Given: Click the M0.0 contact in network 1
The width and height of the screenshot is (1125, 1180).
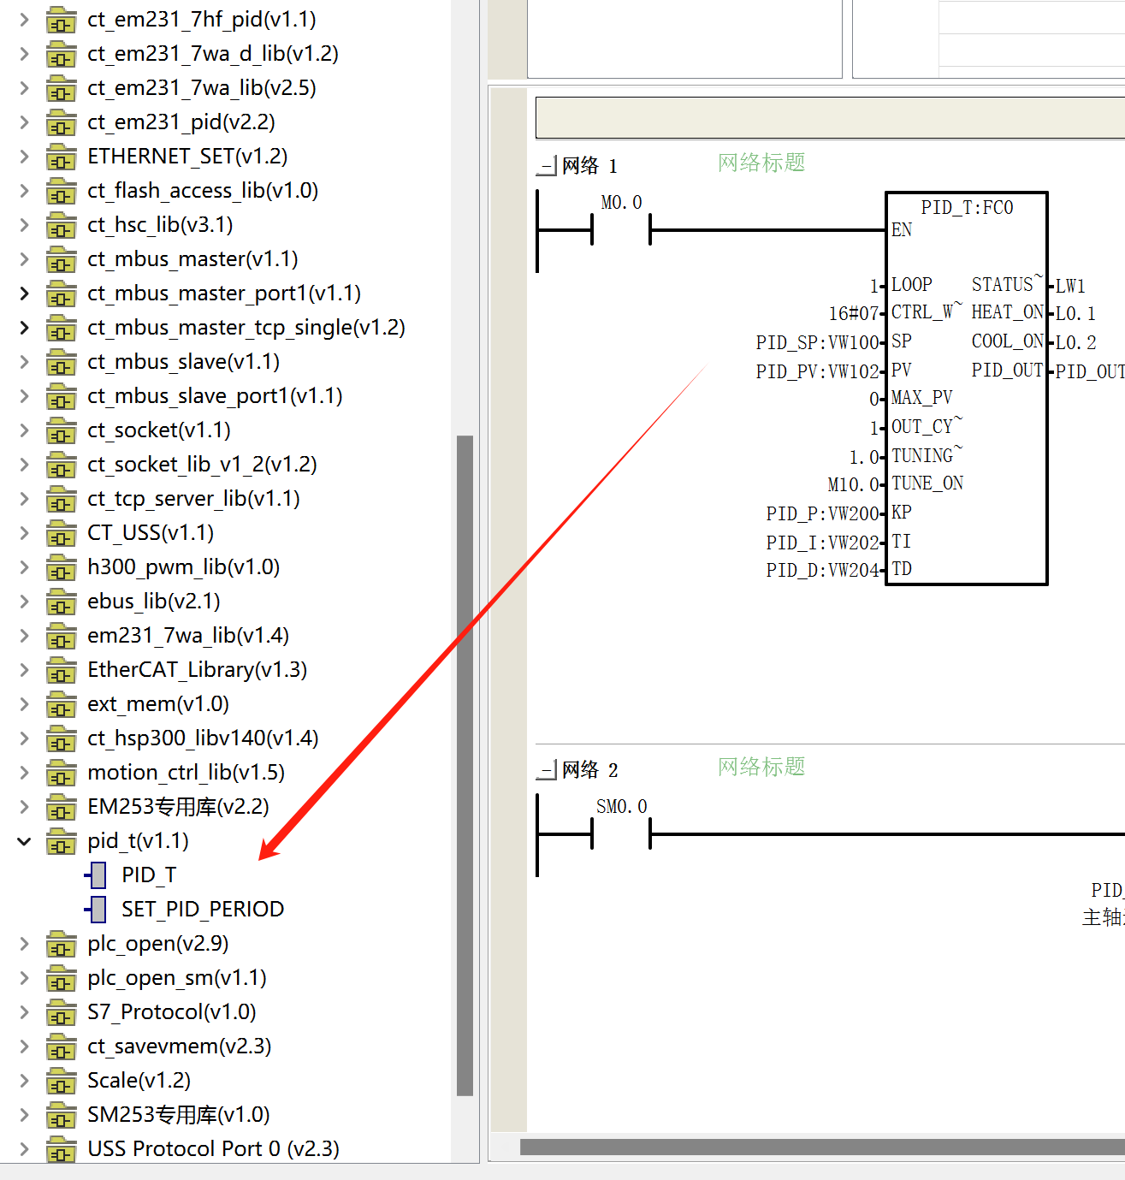Looking at the screenshot, I should 621,229.
